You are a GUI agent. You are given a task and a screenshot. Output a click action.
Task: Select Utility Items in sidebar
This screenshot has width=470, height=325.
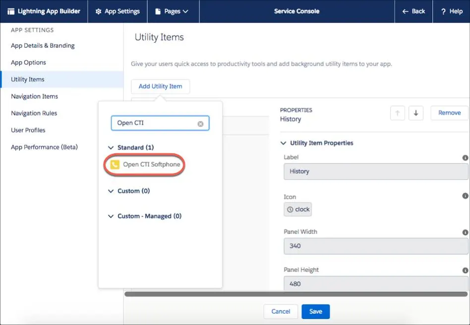pos(62,79)
